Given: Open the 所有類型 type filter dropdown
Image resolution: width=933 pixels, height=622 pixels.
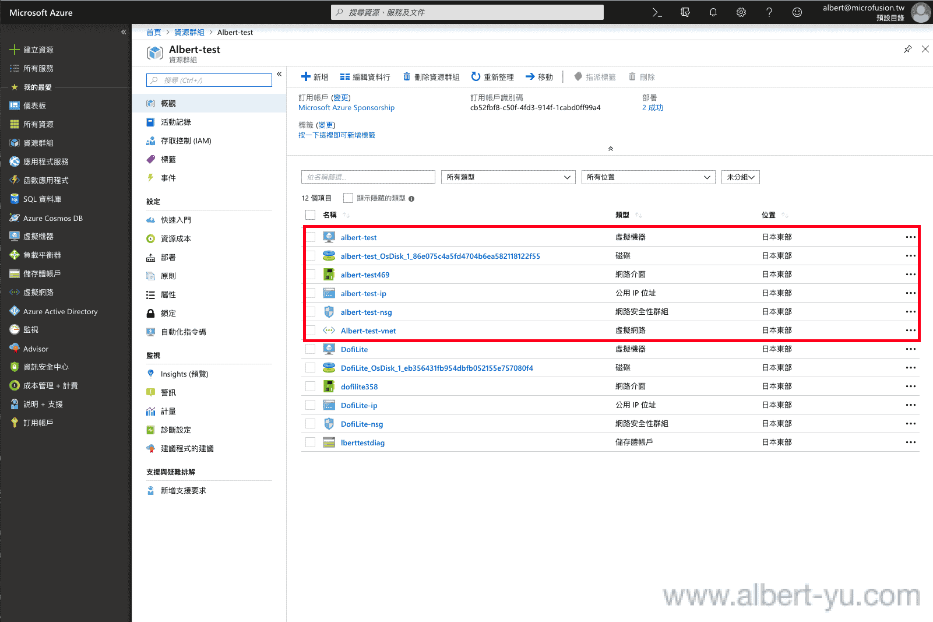Looking at the screenshot, I should pyautogui.click(x=508, y=177).
